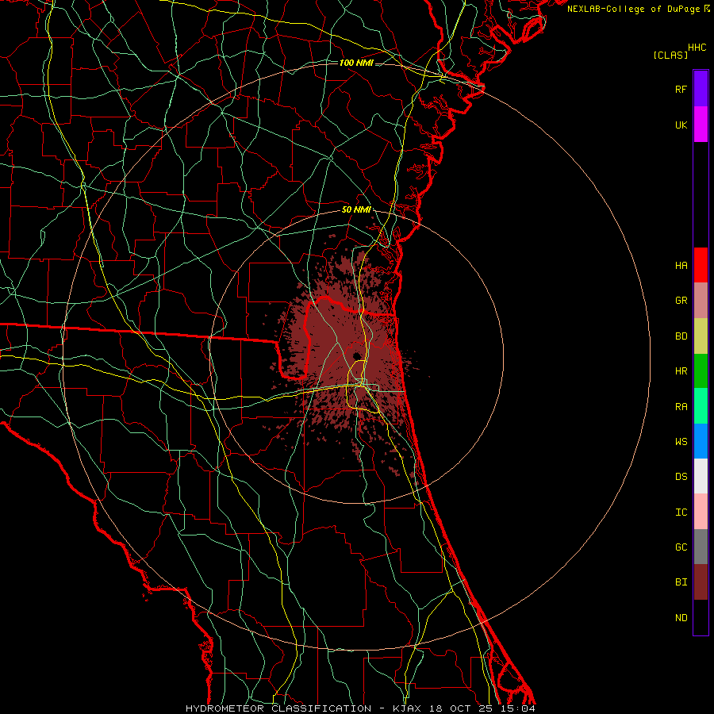Select the DS dry snow white swatch
The height and width of the screenshot is (714, 714).
(701, 476)
